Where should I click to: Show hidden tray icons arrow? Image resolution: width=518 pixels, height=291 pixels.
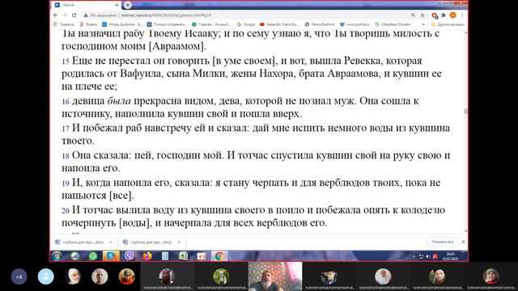pyautogui.click(x=414, y=256)
